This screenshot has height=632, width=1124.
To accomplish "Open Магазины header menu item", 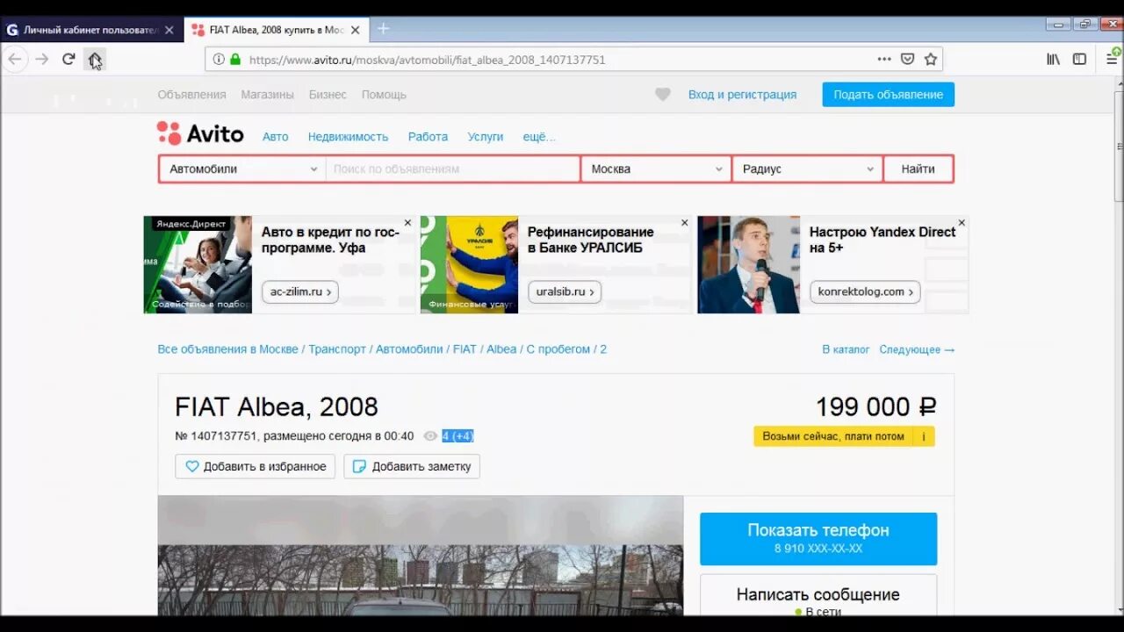I will pyautogui.click(x=268, y=95).
